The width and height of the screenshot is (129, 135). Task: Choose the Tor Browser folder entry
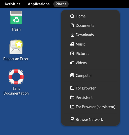pos(91,88)
